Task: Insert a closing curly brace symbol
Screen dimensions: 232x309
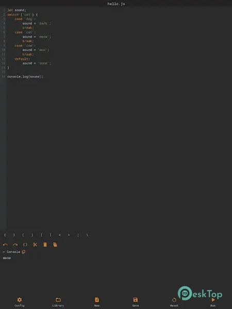Action: click(14, 235)
